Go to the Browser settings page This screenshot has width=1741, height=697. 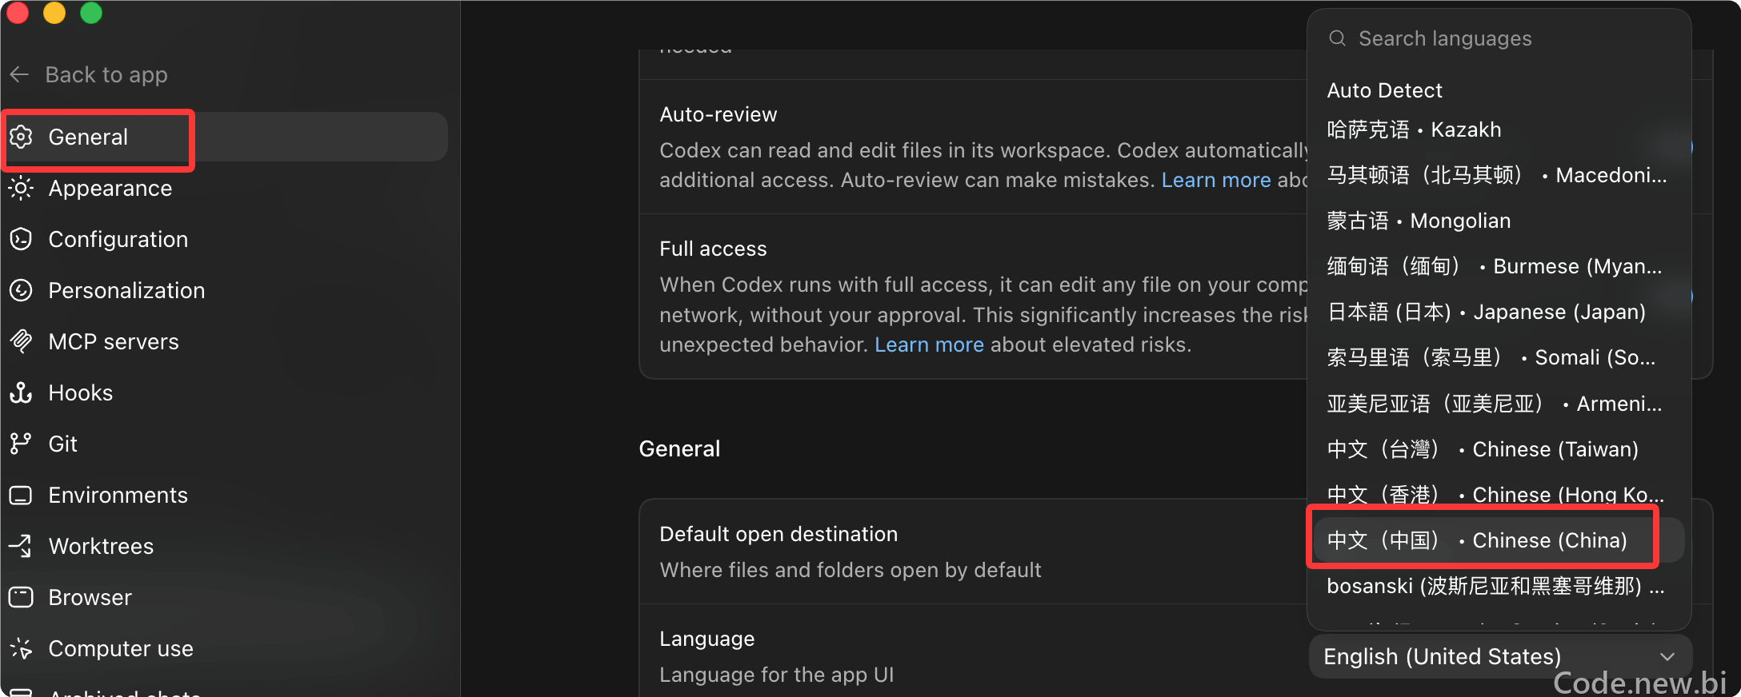[x=225, y=598]
